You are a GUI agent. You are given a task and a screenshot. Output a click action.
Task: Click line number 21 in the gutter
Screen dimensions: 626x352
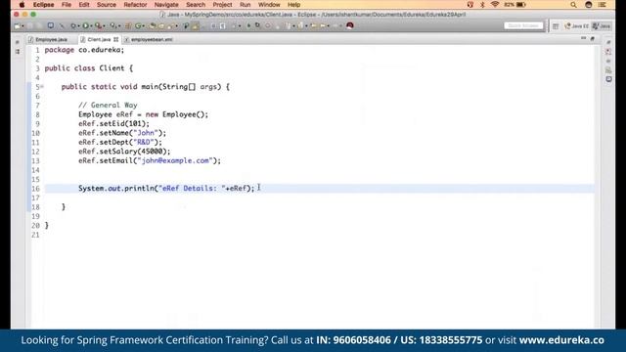click(x=35, y=235)
